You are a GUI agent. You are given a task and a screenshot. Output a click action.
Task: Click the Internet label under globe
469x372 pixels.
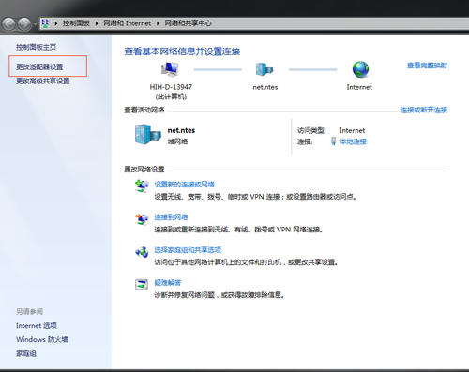click(x=359, y=87)
